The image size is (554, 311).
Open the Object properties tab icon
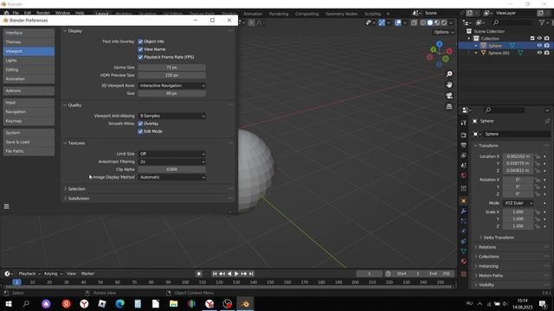click(464, 200)
